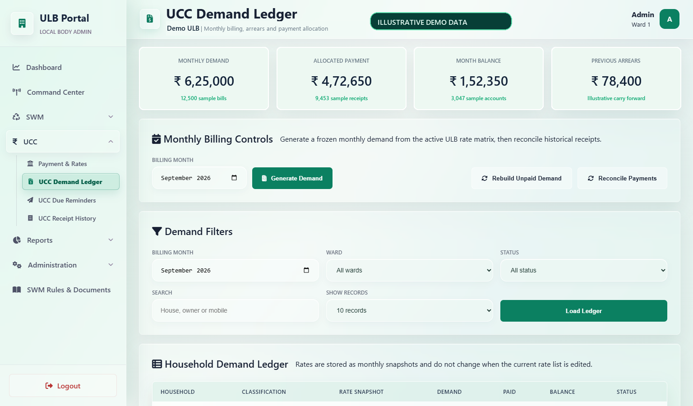Open UCC Due Reminders page
This screenshot has width=693, height=406.
(71, 200)
